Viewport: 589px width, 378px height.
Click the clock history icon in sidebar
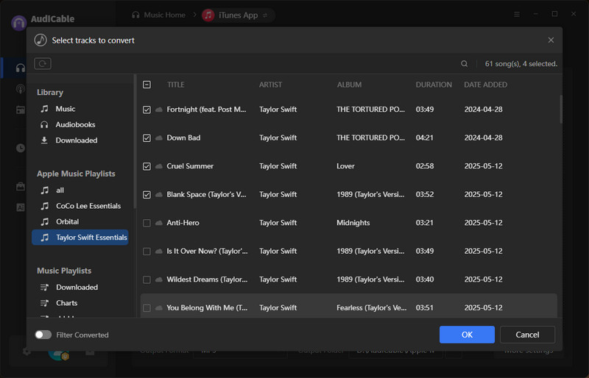point(21,148)
